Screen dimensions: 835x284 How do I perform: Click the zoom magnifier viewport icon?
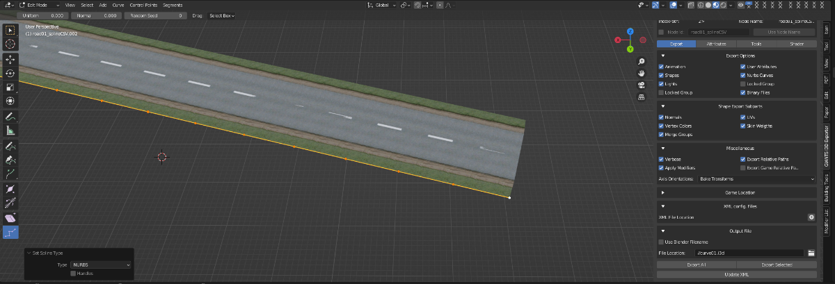click(x=641, y=61)
